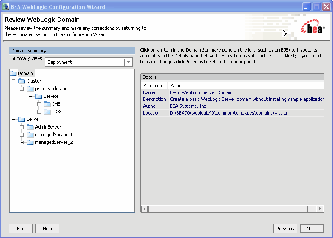The image size is (333, 238).
Task: Expand the AdminServer node
Action: coord(22,127)
